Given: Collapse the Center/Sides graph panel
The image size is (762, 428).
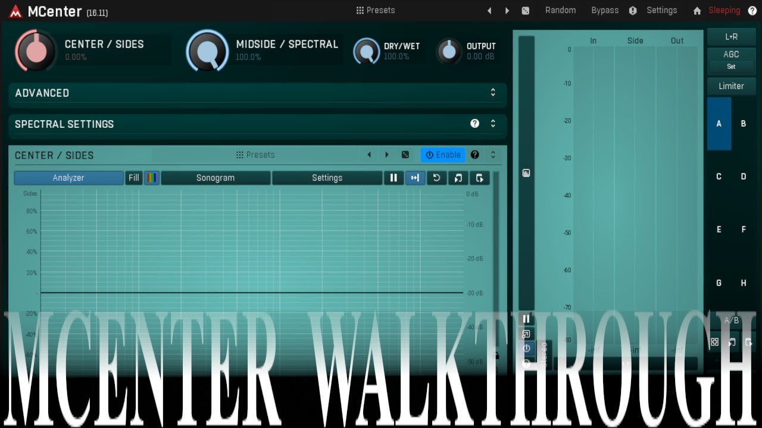Looking at the screenshot, I should (493, 155).
